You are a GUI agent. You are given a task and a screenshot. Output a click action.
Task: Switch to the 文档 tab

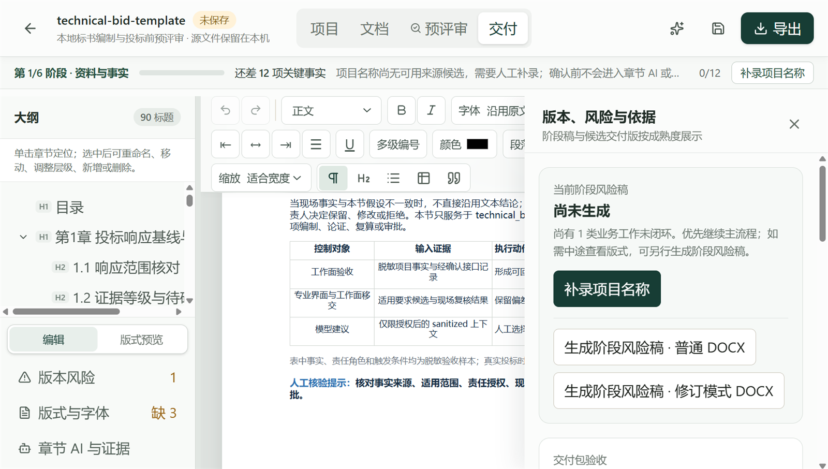[374, 28]
